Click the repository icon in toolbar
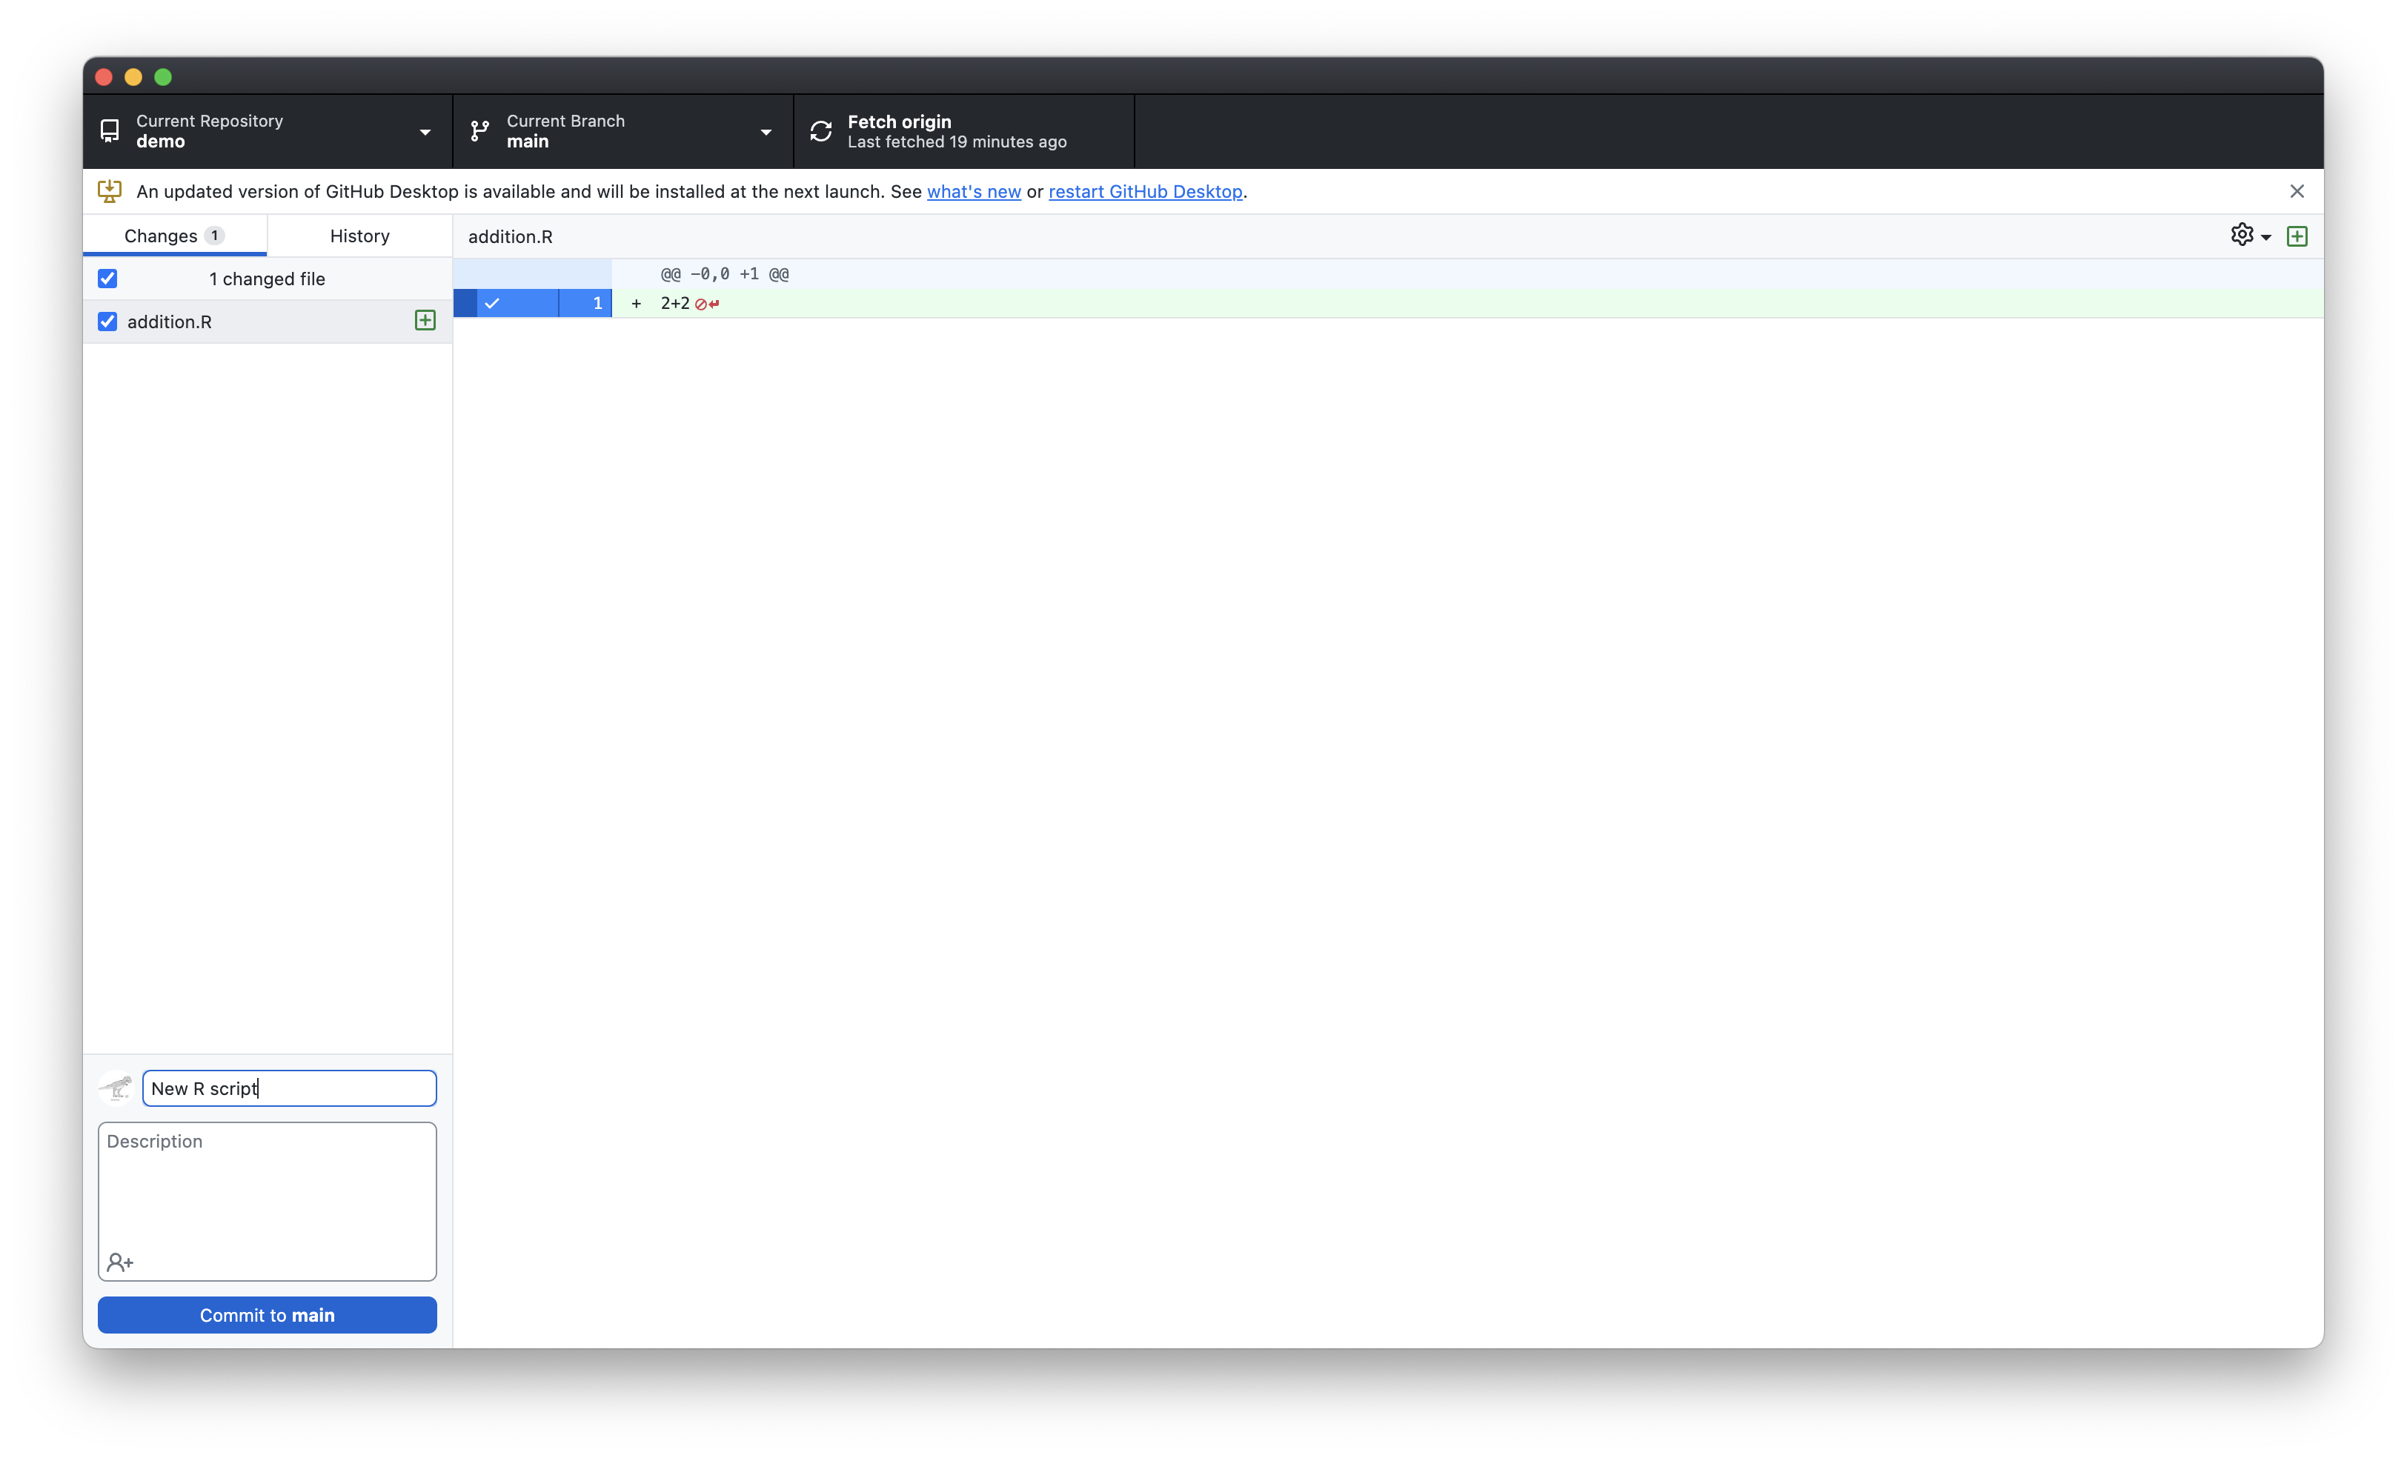 pos(110,131)
